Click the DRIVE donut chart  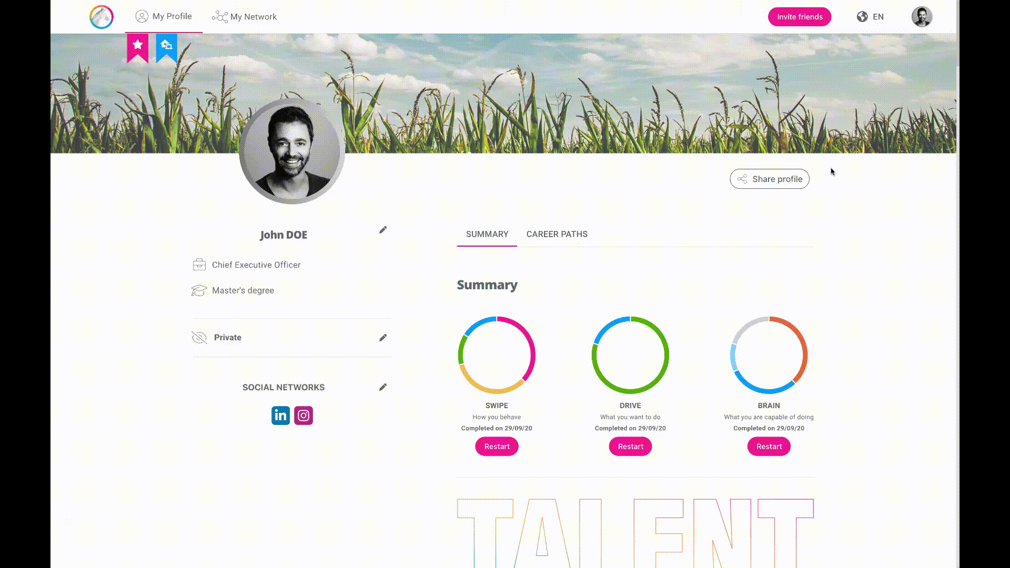click(630, 355)
